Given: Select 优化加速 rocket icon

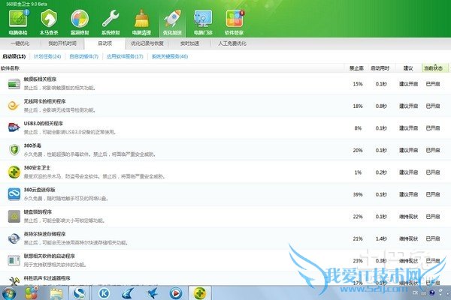Looking at the screenshot, I should [x=172, y=22].
